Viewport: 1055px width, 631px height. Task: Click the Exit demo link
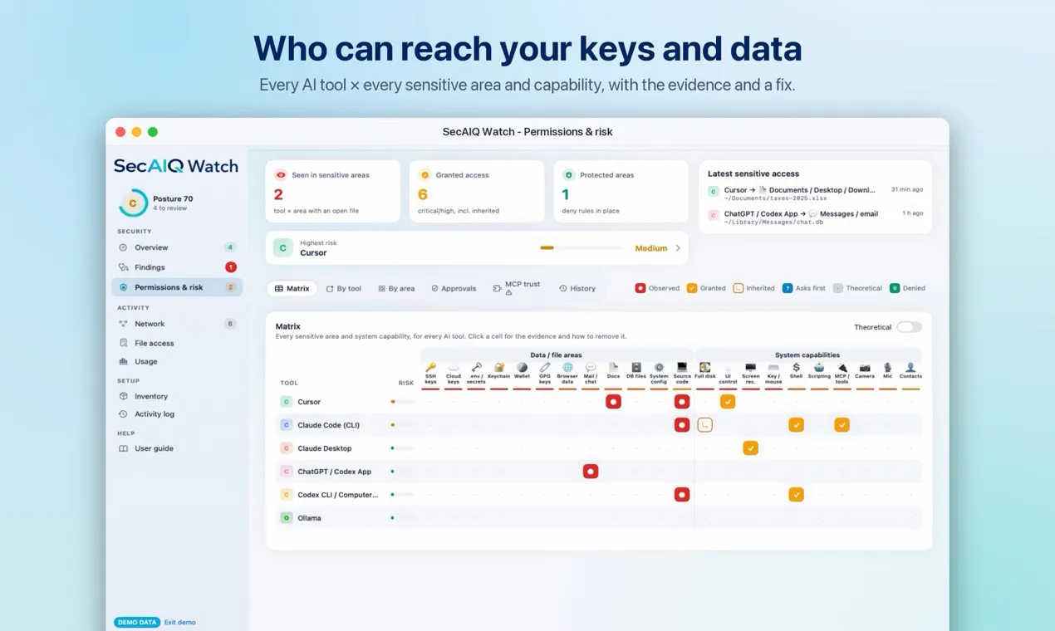[180, 622]
